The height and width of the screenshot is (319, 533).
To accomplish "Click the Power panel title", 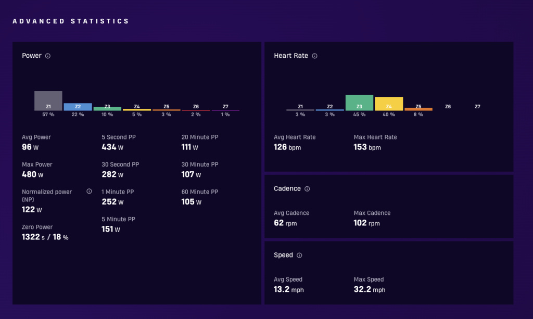I will click(32, 56).
